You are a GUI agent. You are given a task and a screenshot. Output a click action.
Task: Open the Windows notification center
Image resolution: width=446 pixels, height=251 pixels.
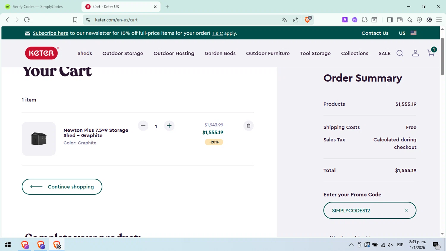tap(436, 245)
